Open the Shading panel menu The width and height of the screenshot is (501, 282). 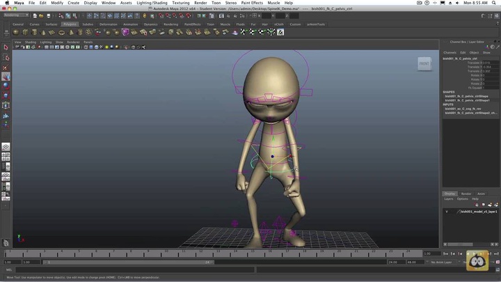tap(31, 42)
